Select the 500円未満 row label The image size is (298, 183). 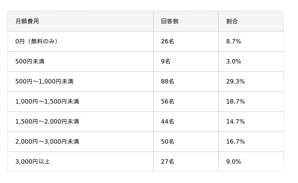tap(30, 61)
